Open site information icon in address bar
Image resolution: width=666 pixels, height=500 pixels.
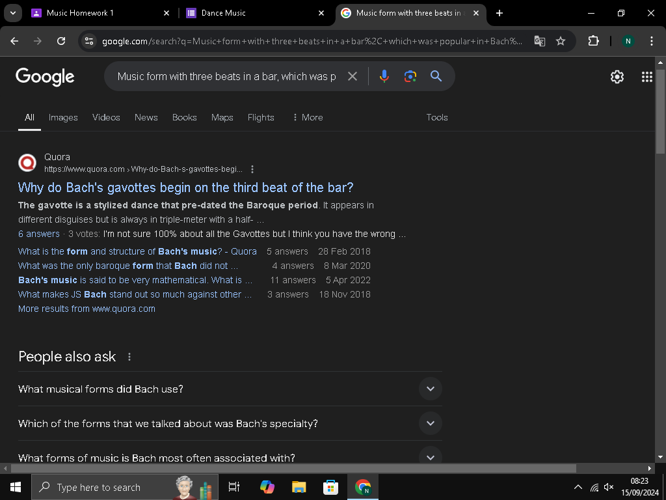(x=89, y=41)
